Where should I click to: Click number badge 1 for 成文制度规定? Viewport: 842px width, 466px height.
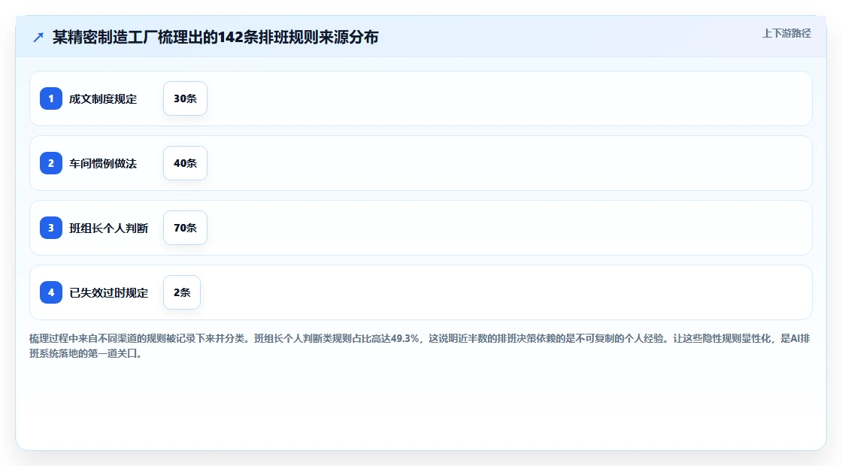(51, 98)
